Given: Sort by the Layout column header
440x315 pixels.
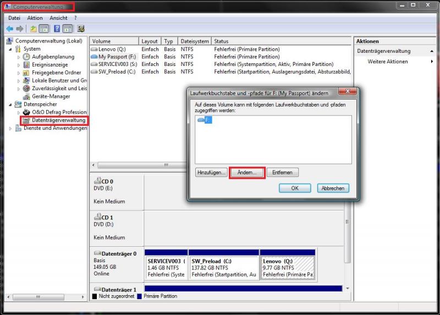Looking at the screenshot, I should (150, 41).
